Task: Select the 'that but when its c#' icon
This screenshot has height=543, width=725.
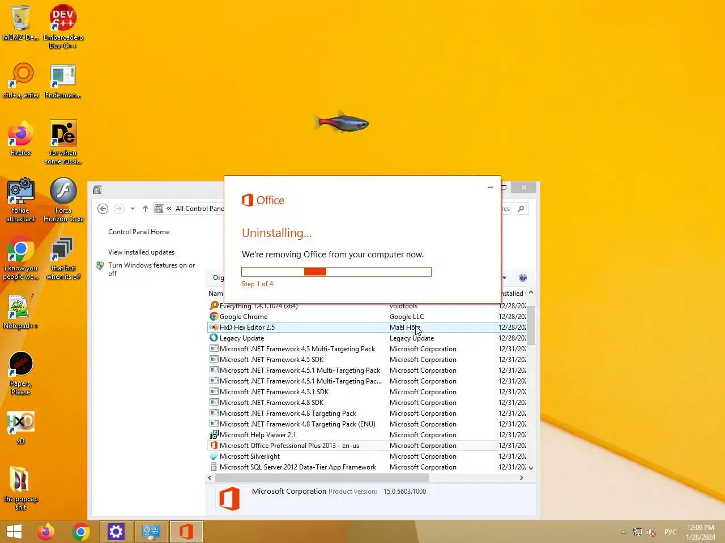Action: (x=63, y=257)
